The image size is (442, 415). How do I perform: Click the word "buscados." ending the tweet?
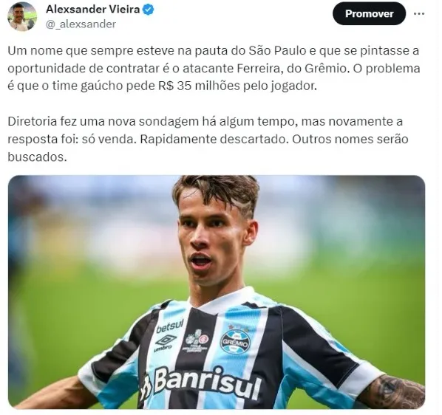[x=37, y=157]
